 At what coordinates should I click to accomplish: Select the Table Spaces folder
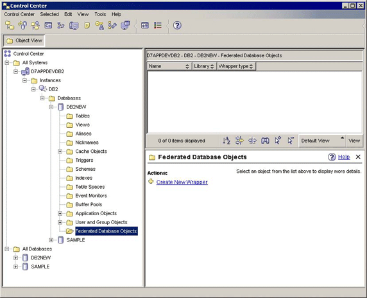tap(90, 187)
